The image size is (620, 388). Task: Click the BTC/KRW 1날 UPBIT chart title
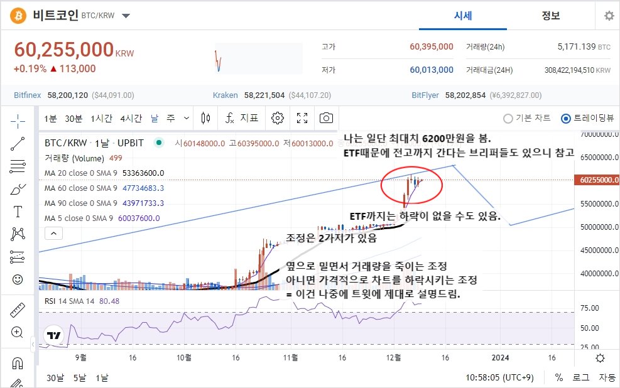[x=94, y=143]
